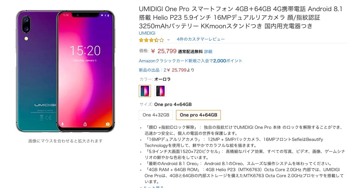Viewport: 351px width, 188px height.
Task: Click the 詳細 shipping details link
Action: [208, 52]
